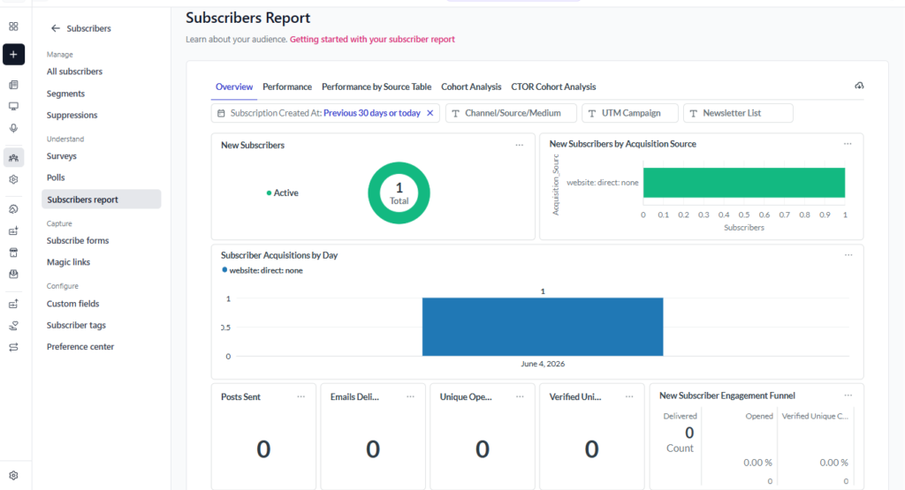Open Preference center under Configure
Screen dimensions: 905x490
pos(80,347)
